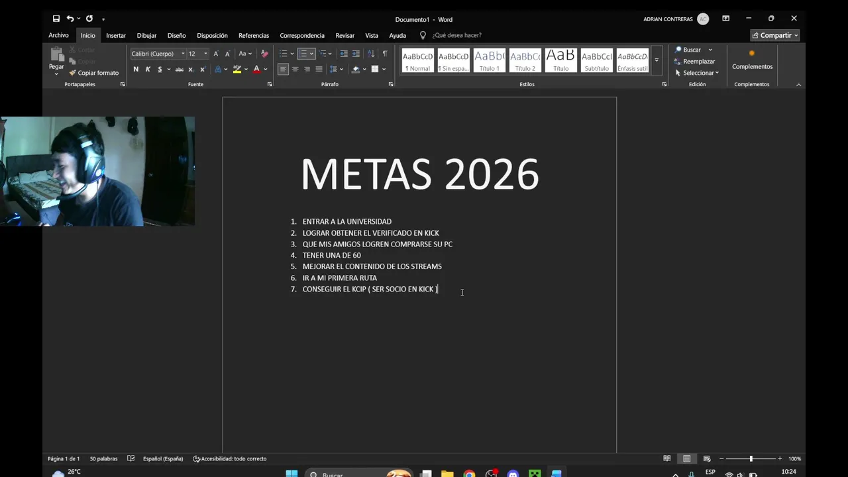The image size is (848, 477).
Task: Click yellow text highlight color button
Action: coord(237,69)
